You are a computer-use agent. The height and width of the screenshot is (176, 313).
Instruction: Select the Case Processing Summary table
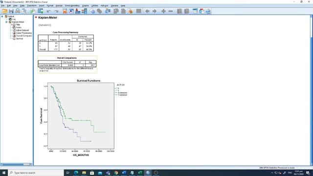[66, 43]
